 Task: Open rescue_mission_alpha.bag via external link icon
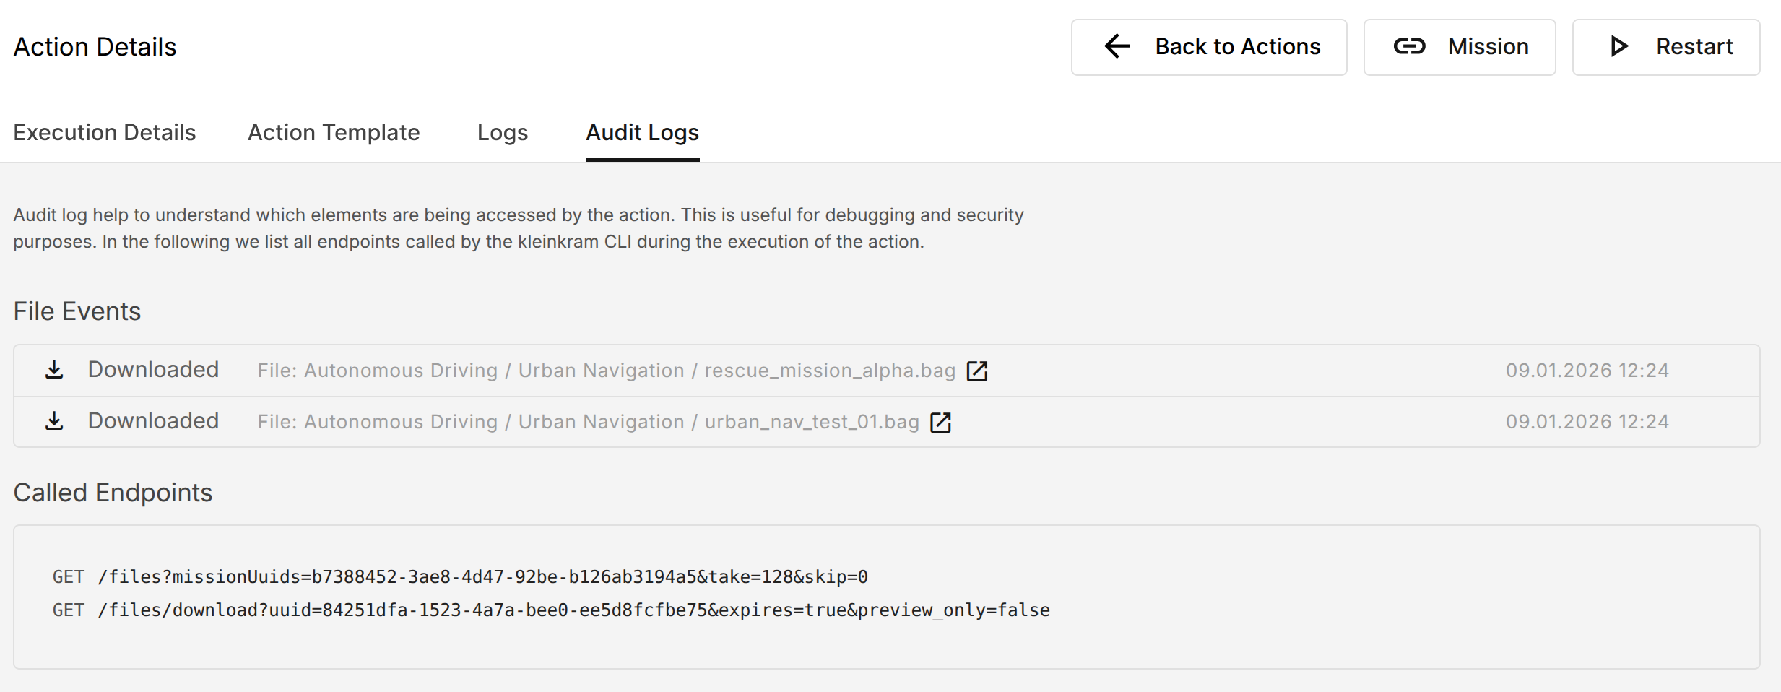pyautogui.click(x=976, y=371)
